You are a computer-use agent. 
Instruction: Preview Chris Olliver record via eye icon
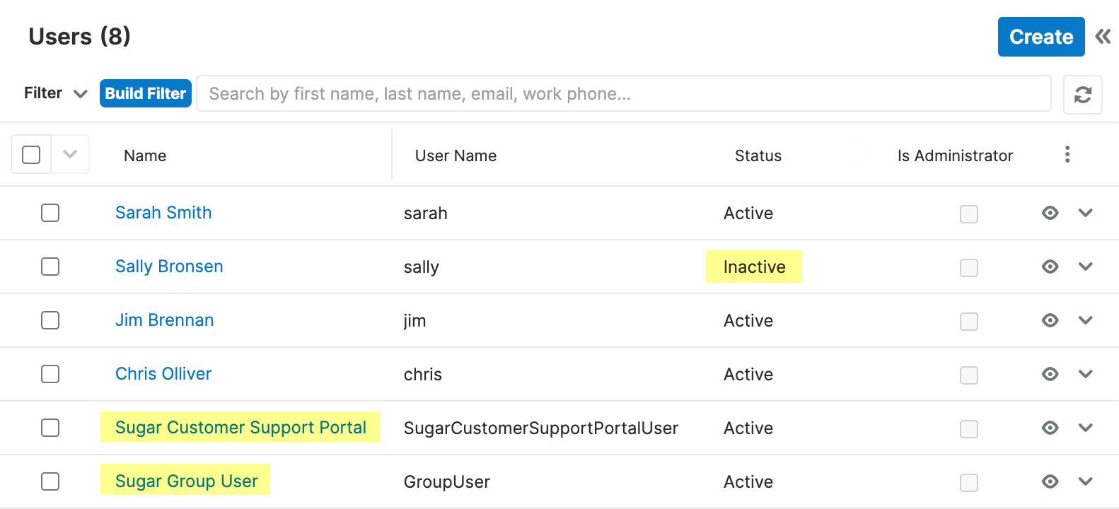pos(1050,374)
